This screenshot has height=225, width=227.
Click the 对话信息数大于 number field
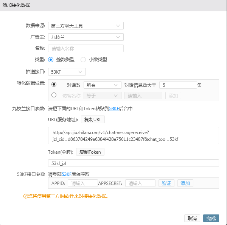[x=178, y=85]
